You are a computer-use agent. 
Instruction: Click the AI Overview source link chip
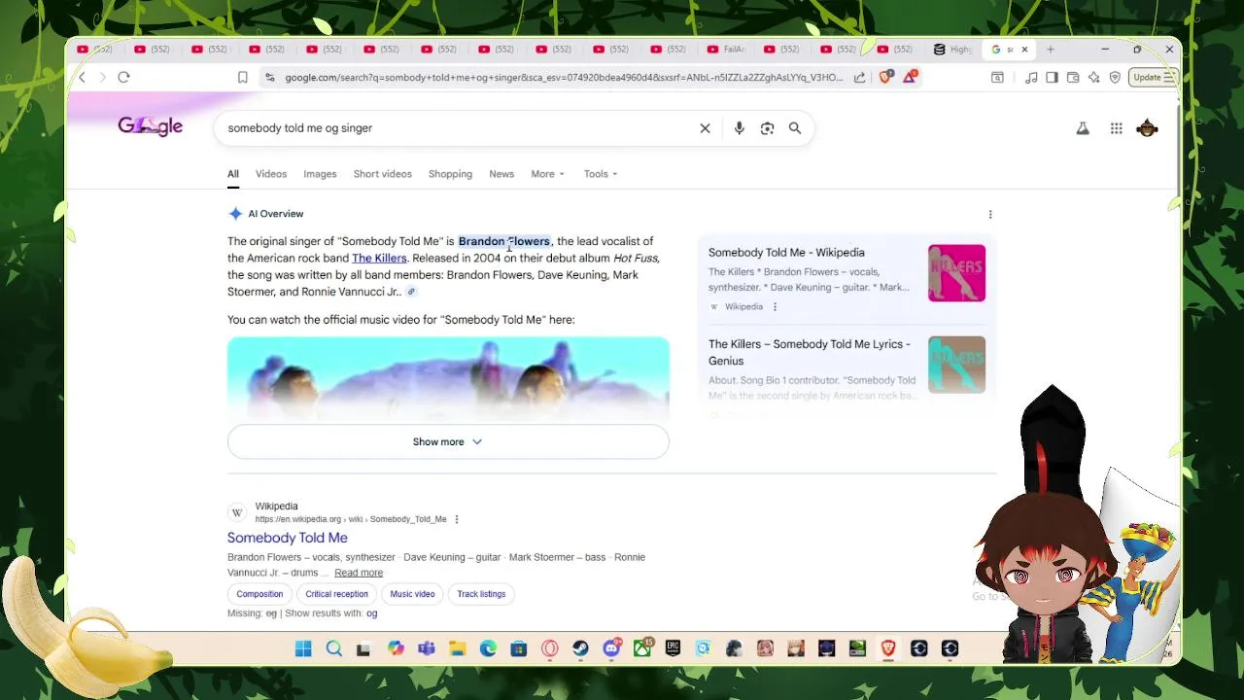(411, 292)
